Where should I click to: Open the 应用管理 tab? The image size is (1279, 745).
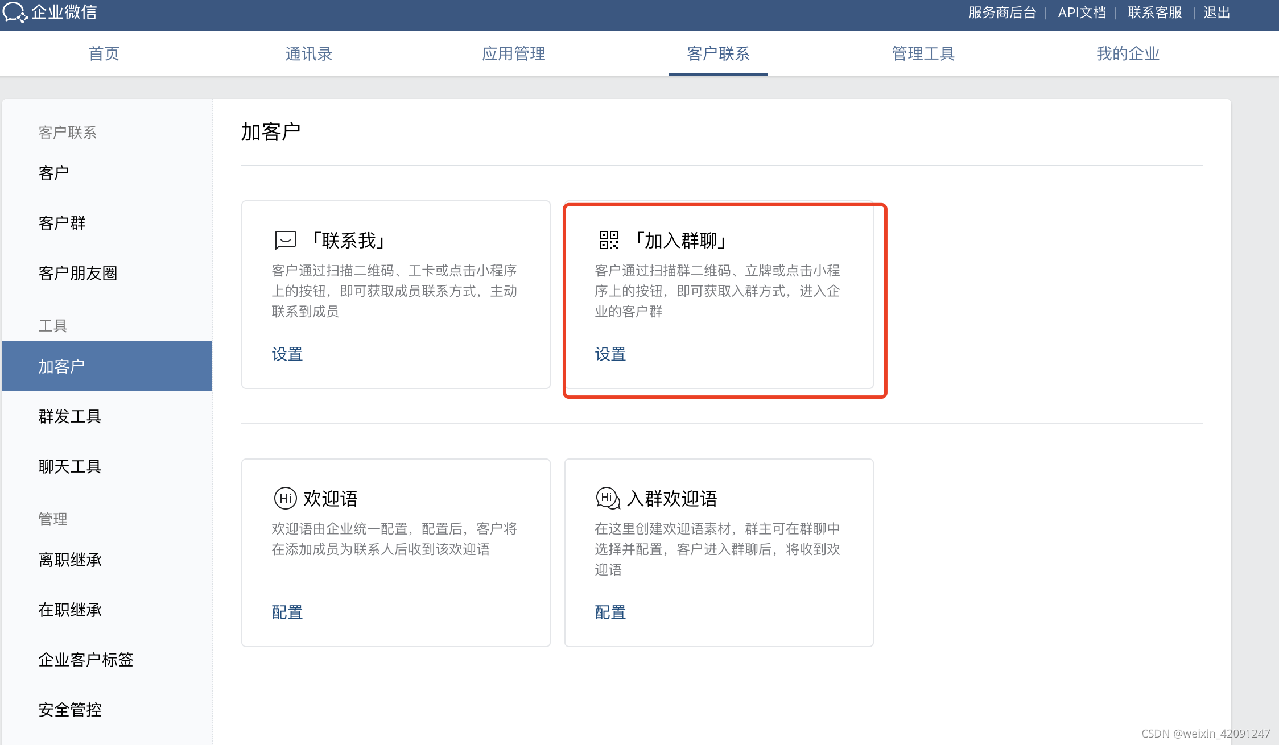point(513,53)
